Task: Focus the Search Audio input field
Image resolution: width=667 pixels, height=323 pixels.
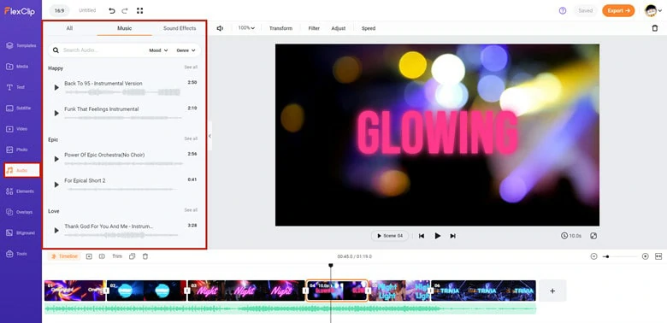Action: click(102, 50)
